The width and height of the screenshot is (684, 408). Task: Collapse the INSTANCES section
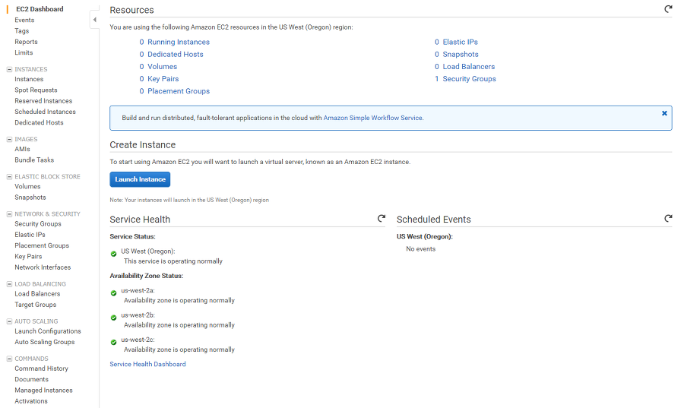click(x=9, y=69)
